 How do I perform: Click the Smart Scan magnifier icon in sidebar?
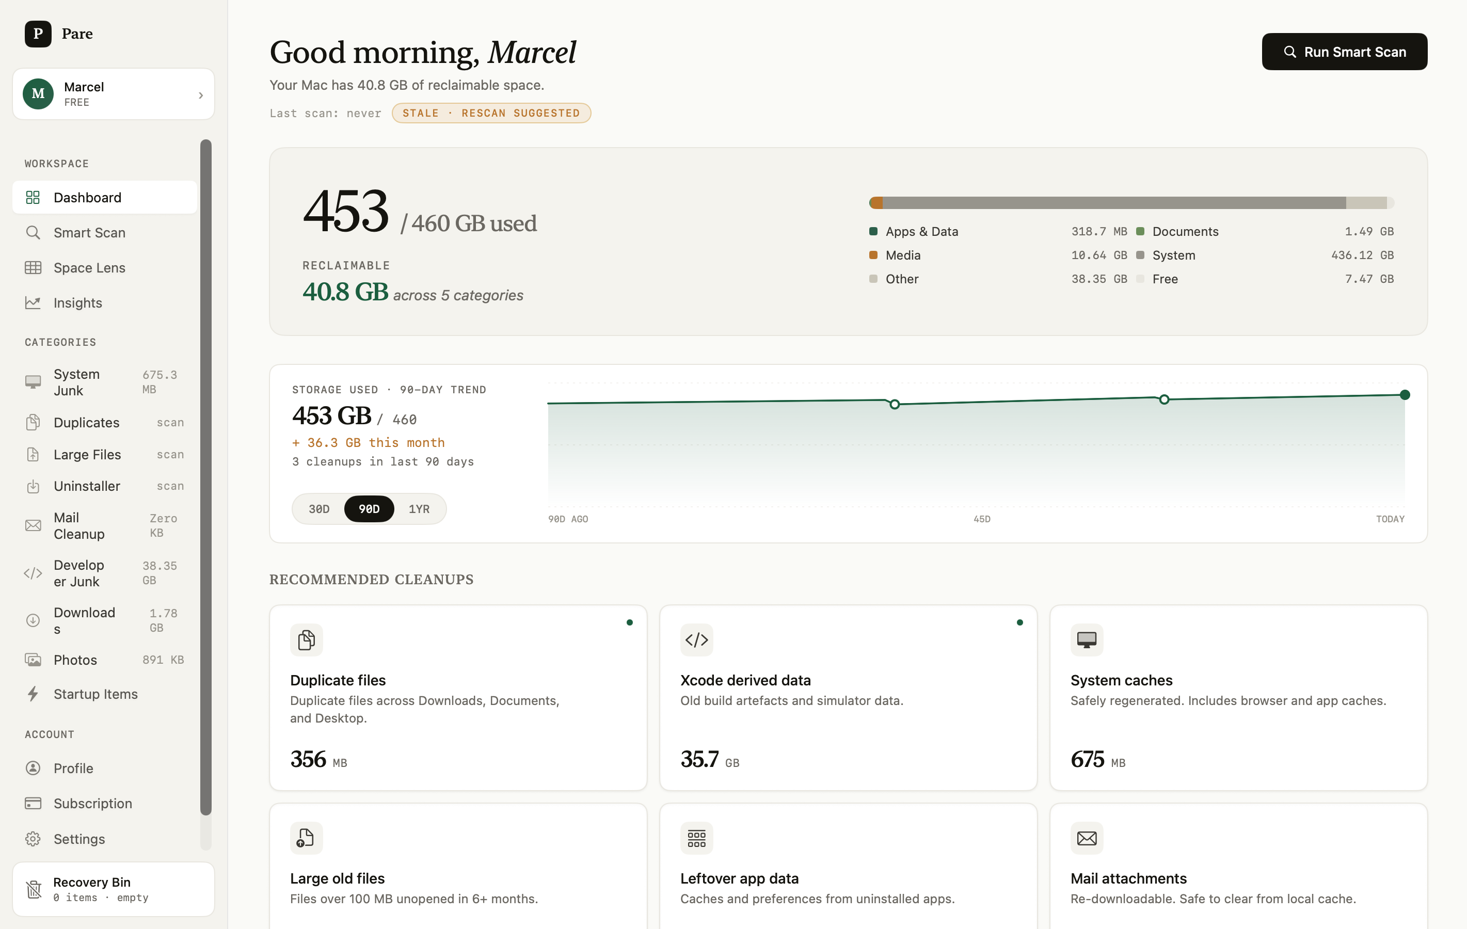[33, 233]
